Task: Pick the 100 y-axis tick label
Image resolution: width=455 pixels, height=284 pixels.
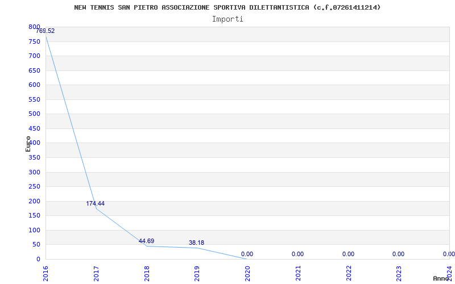Action: pos(34,231)
